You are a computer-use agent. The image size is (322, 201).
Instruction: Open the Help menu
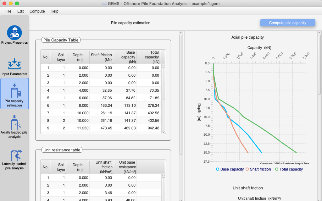tap(54, 11)
